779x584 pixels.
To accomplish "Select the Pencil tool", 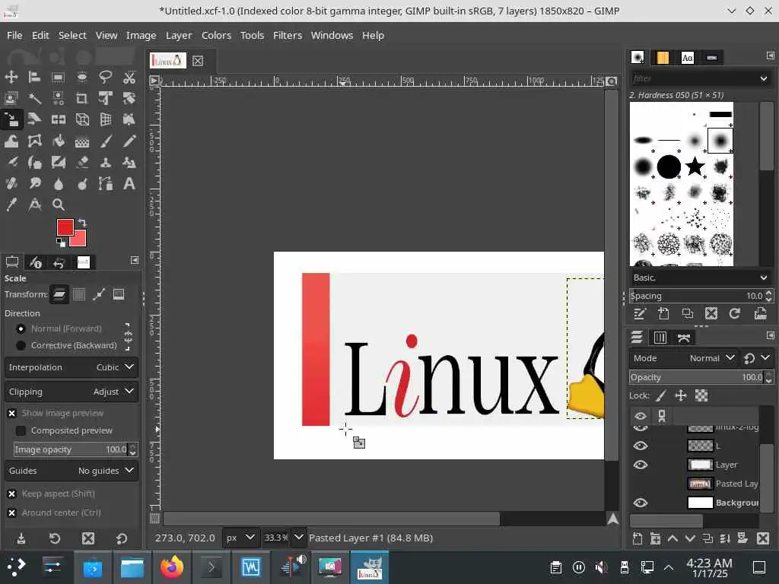I will point(129,141).
